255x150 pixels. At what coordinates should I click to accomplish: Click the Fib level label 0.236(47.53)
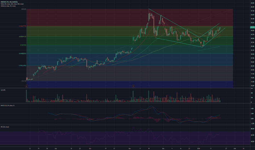pyautogui.click(x=22, y=26)
